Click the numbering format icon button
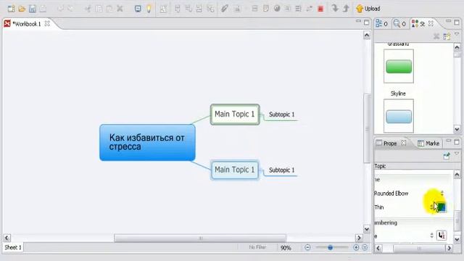 (442, 236)
